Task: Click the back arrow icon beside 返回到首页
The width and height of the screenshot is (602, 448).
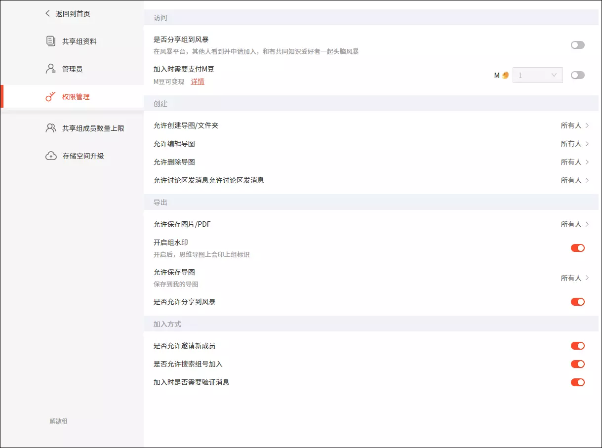Action: (x=47, y=14)
